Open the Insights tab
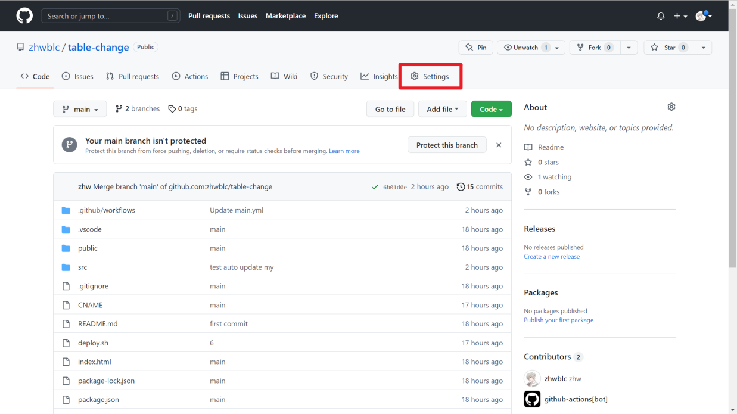Screen dimensions: 737x414 [x=379, y=76]
